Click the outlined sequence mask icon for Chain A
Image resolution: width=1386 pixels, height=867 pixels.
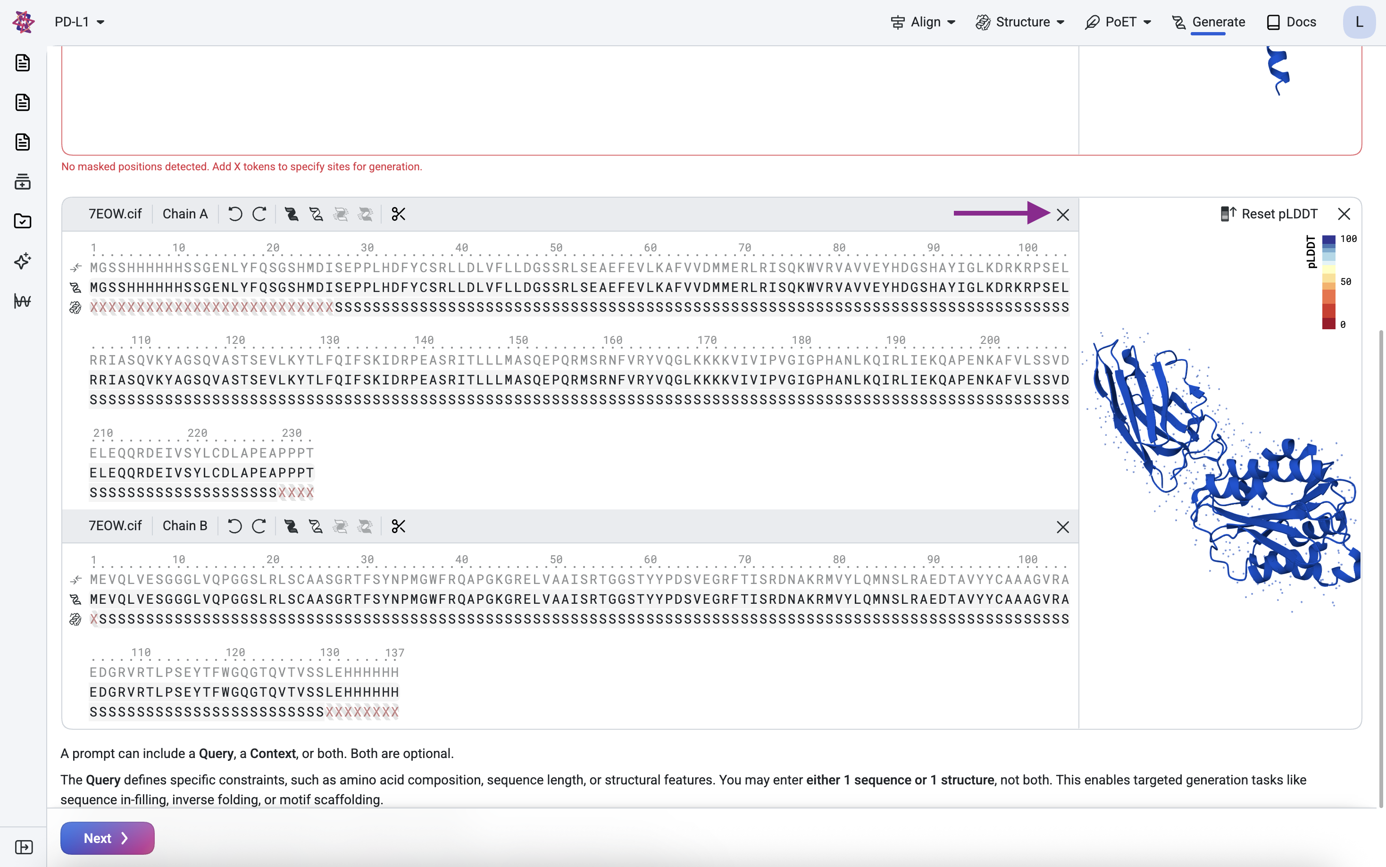pos(316,215)
